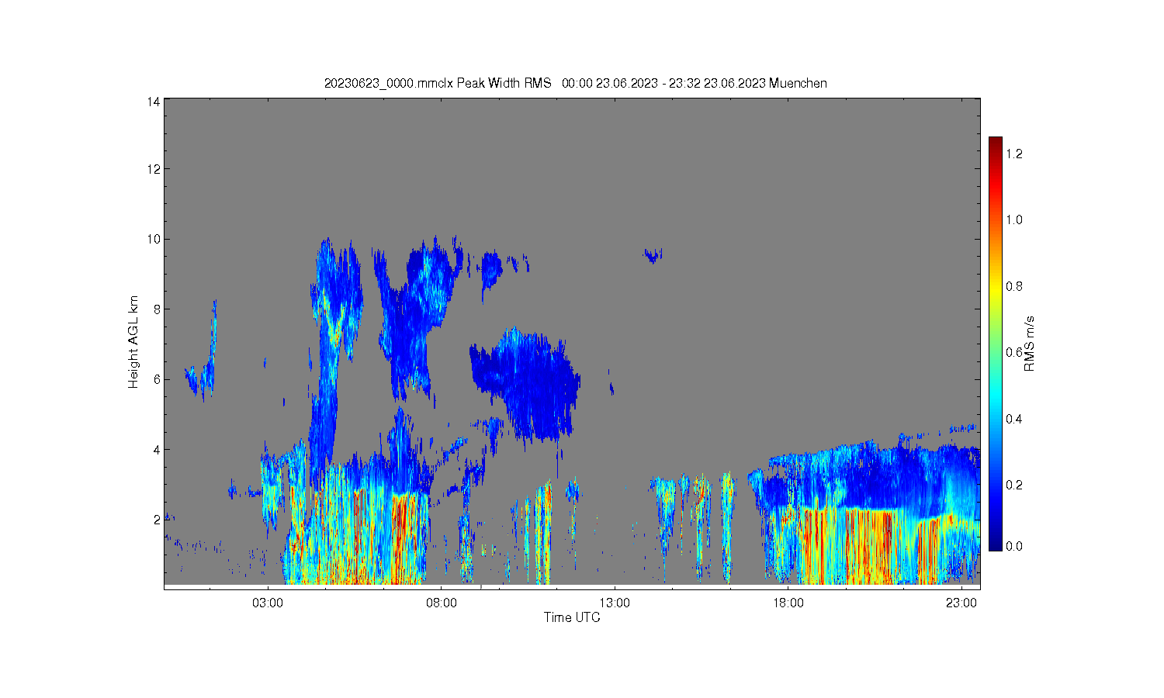Click the 10 km height tick label
The height and width of the screenshot is (698, 1164).
pyautogui.click(x=154, y=239)
